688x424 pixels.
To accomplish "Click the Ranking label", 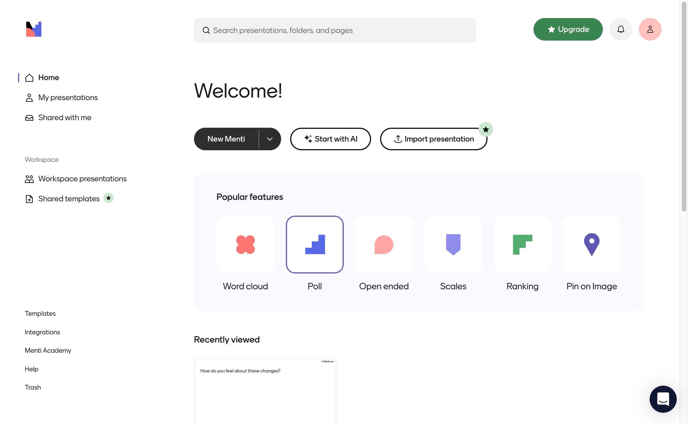I will tap(522, 286).
